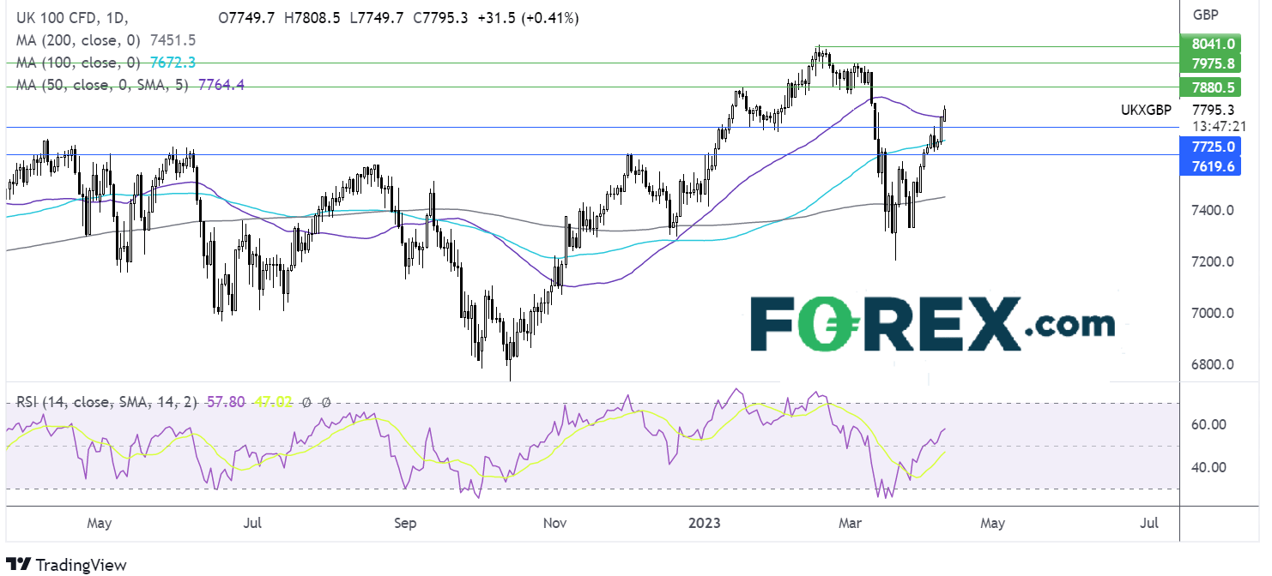This screenshot has height=576, width=1272.
Task: Click the 7200.0 price axis tick
Action: click(x=1213, y=261)
